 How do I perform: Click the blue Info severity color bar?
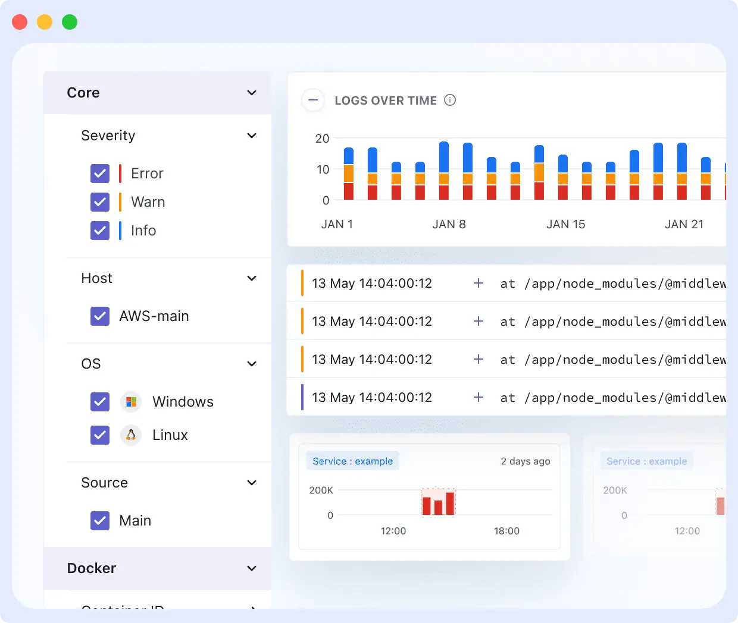(x=120, y=231)
